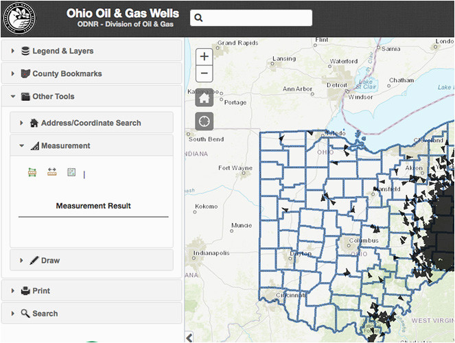Zoom in on the map
The image size is (455, 343).
click(205, 56)
